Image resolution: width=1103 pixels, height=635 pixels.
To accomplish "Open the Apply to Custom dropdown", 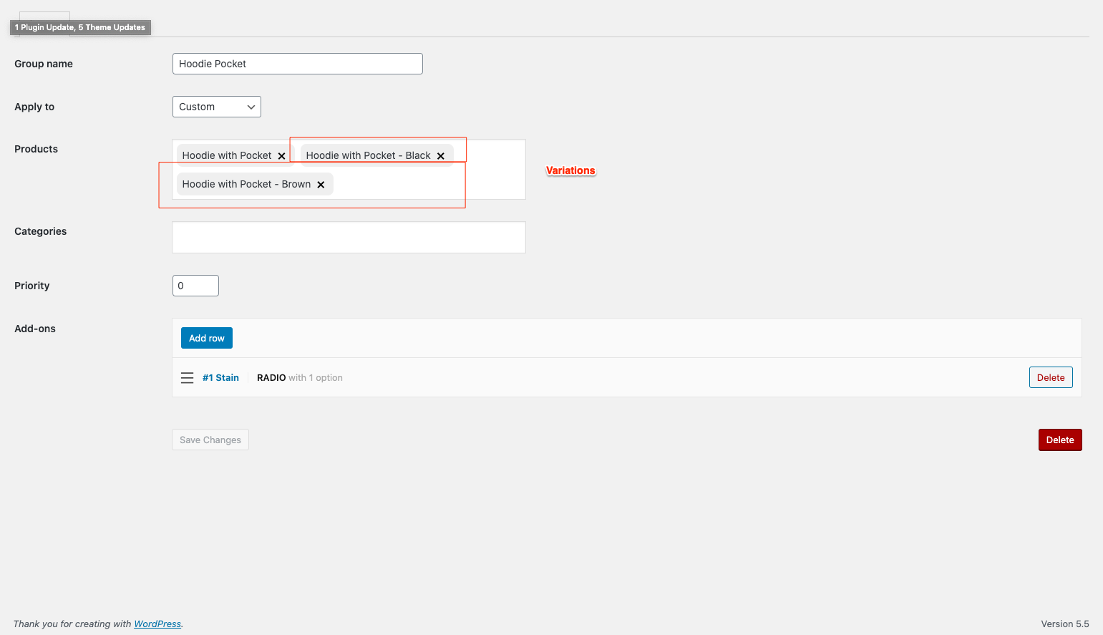I will coord(217,107).
